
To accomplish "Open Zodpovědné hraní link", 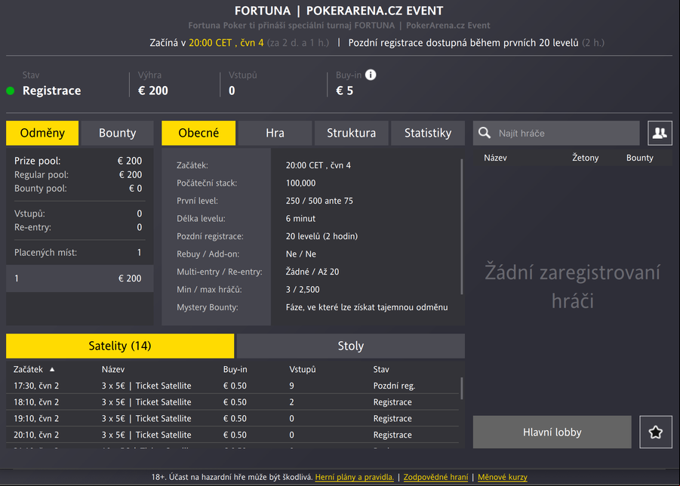I will [435, 477].
